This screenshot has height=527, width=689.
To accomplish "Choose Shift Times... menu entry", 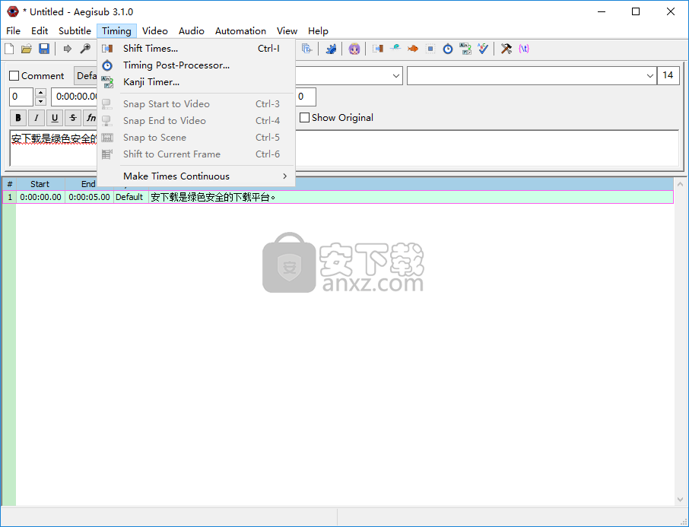I will point(196,49).
